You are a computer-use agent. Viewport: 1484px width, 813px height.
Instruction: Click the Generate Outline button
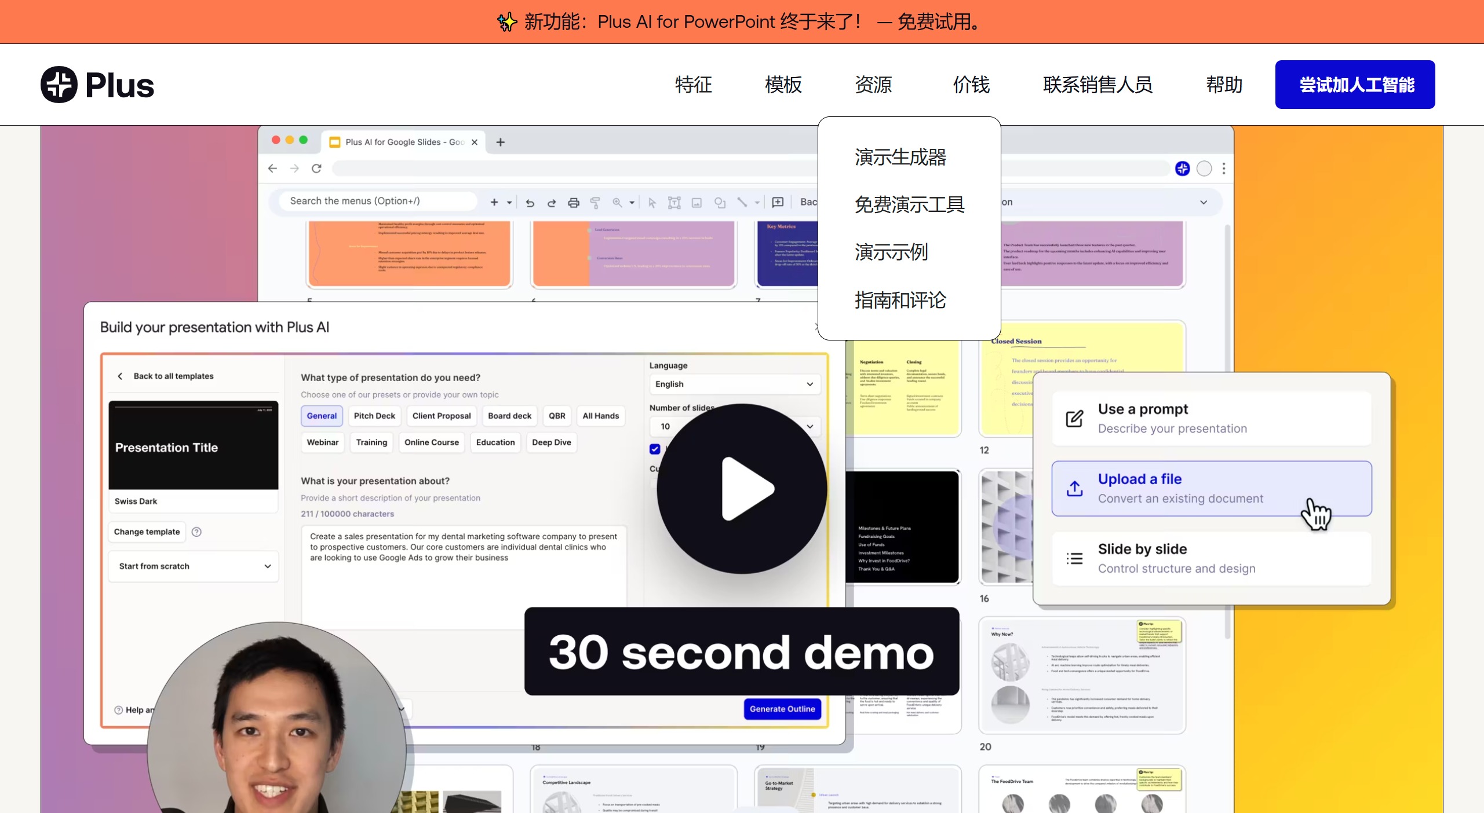pos(782,709)
